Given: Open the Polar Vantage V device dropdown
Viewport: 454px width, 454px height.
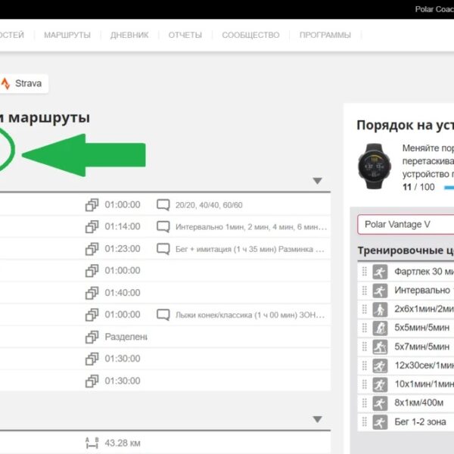Looking at the screenshot, I should [x=406, y=224].
